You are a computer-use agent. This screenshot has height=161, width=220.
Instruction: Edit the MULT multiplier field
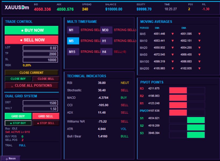click(40, 109)
